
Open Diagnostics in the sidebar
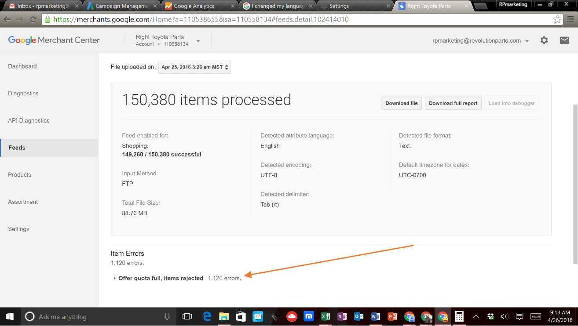(x=23, y=94)
